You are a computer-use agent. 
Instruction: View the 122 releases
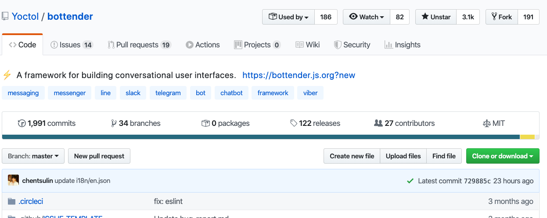315,123
